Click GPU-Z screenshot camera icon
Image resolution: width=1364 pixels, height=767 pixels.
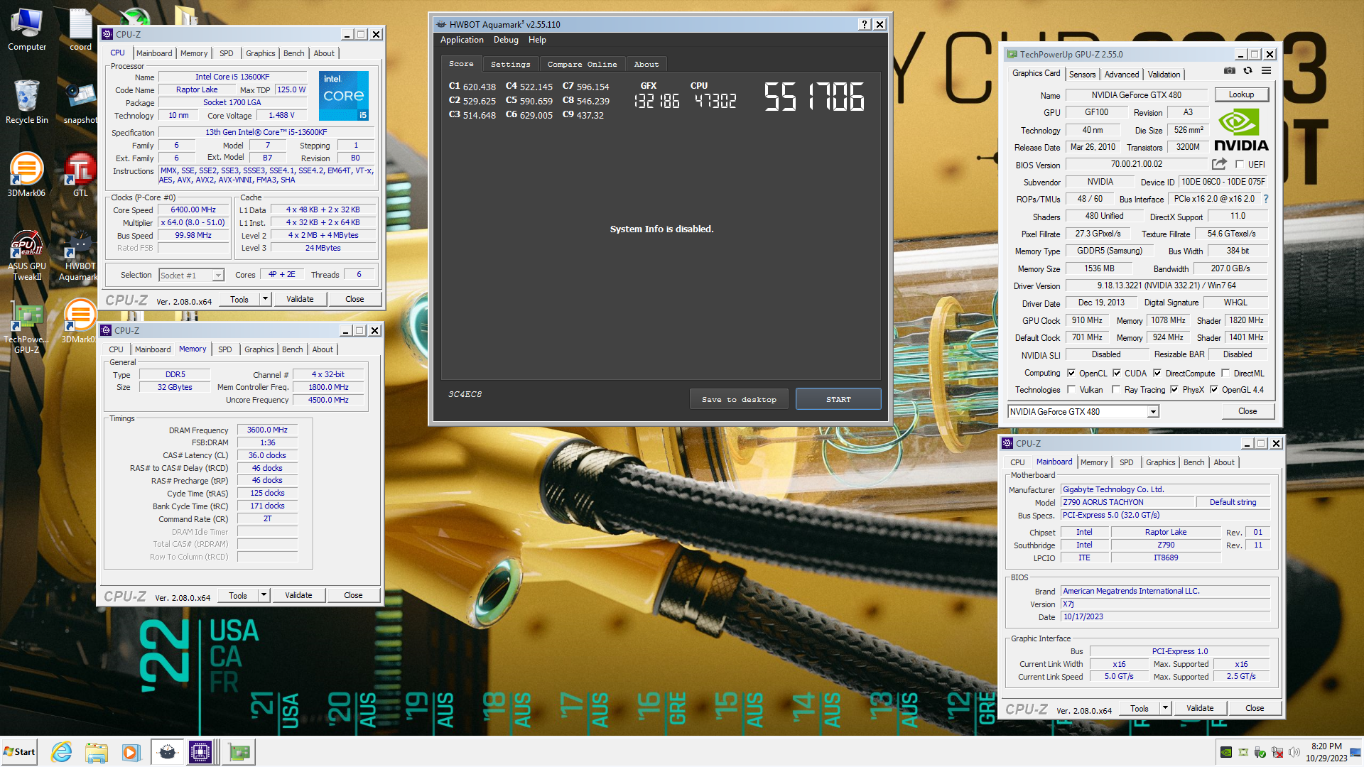(x=1230, y=71)
